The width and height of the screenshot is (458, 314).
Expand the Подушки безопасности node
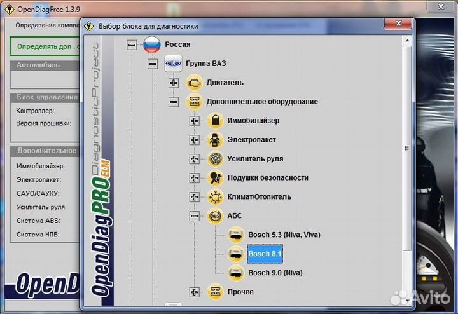tap(195, 178)
